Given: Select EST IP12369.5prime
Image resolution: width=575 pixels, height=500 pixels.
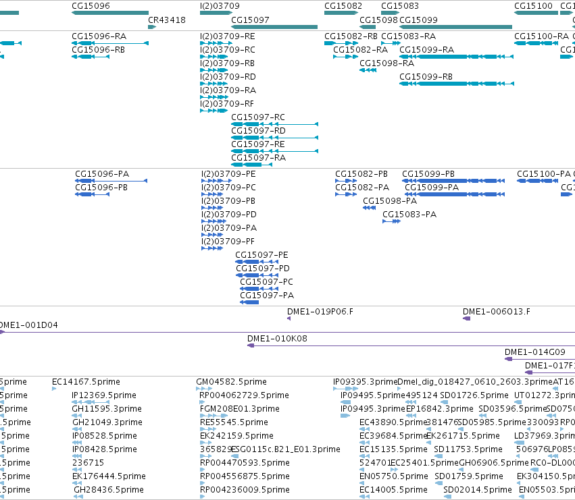Looking at the screenshot, I should point(104,395).
